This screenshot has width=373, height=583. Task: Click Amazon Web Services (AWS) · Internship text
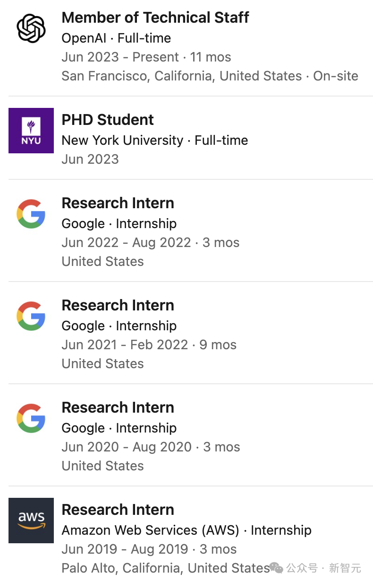click(186, 530)
